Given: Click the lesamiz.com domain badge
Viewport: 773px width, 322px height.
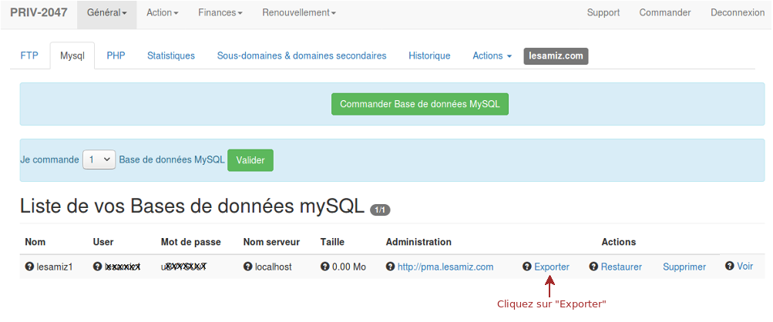Looking at the screenshot, I should point(556,55).
